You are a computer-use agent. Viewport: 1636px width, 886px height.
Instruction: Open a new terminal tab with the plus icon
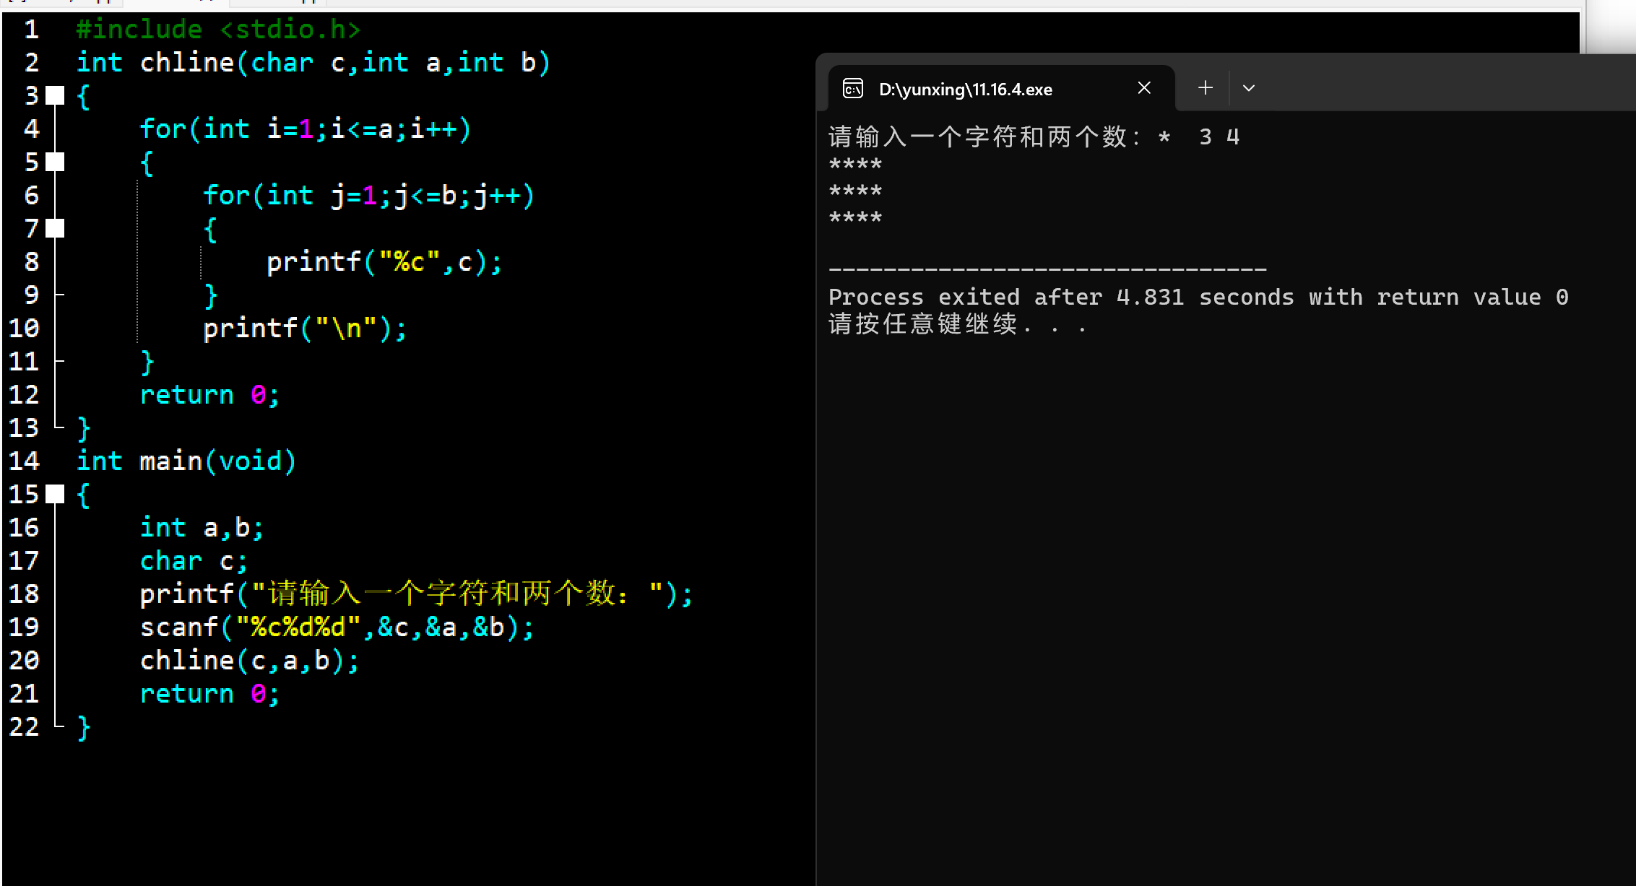(1204, 87)
